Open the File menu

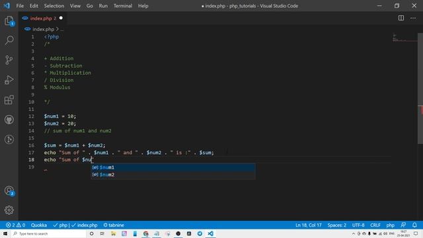(20, 6)
